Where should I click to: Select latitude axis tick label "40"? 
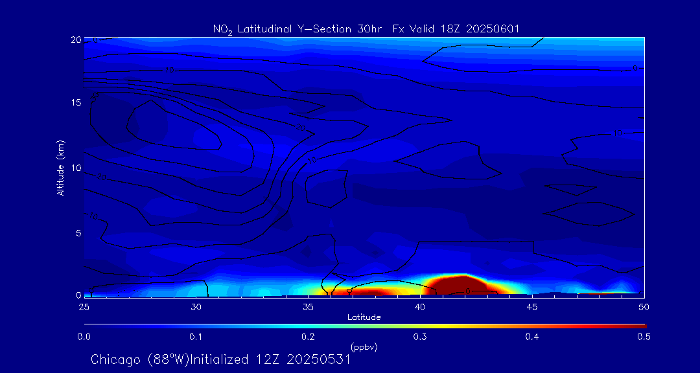click(x=420, y=307)
